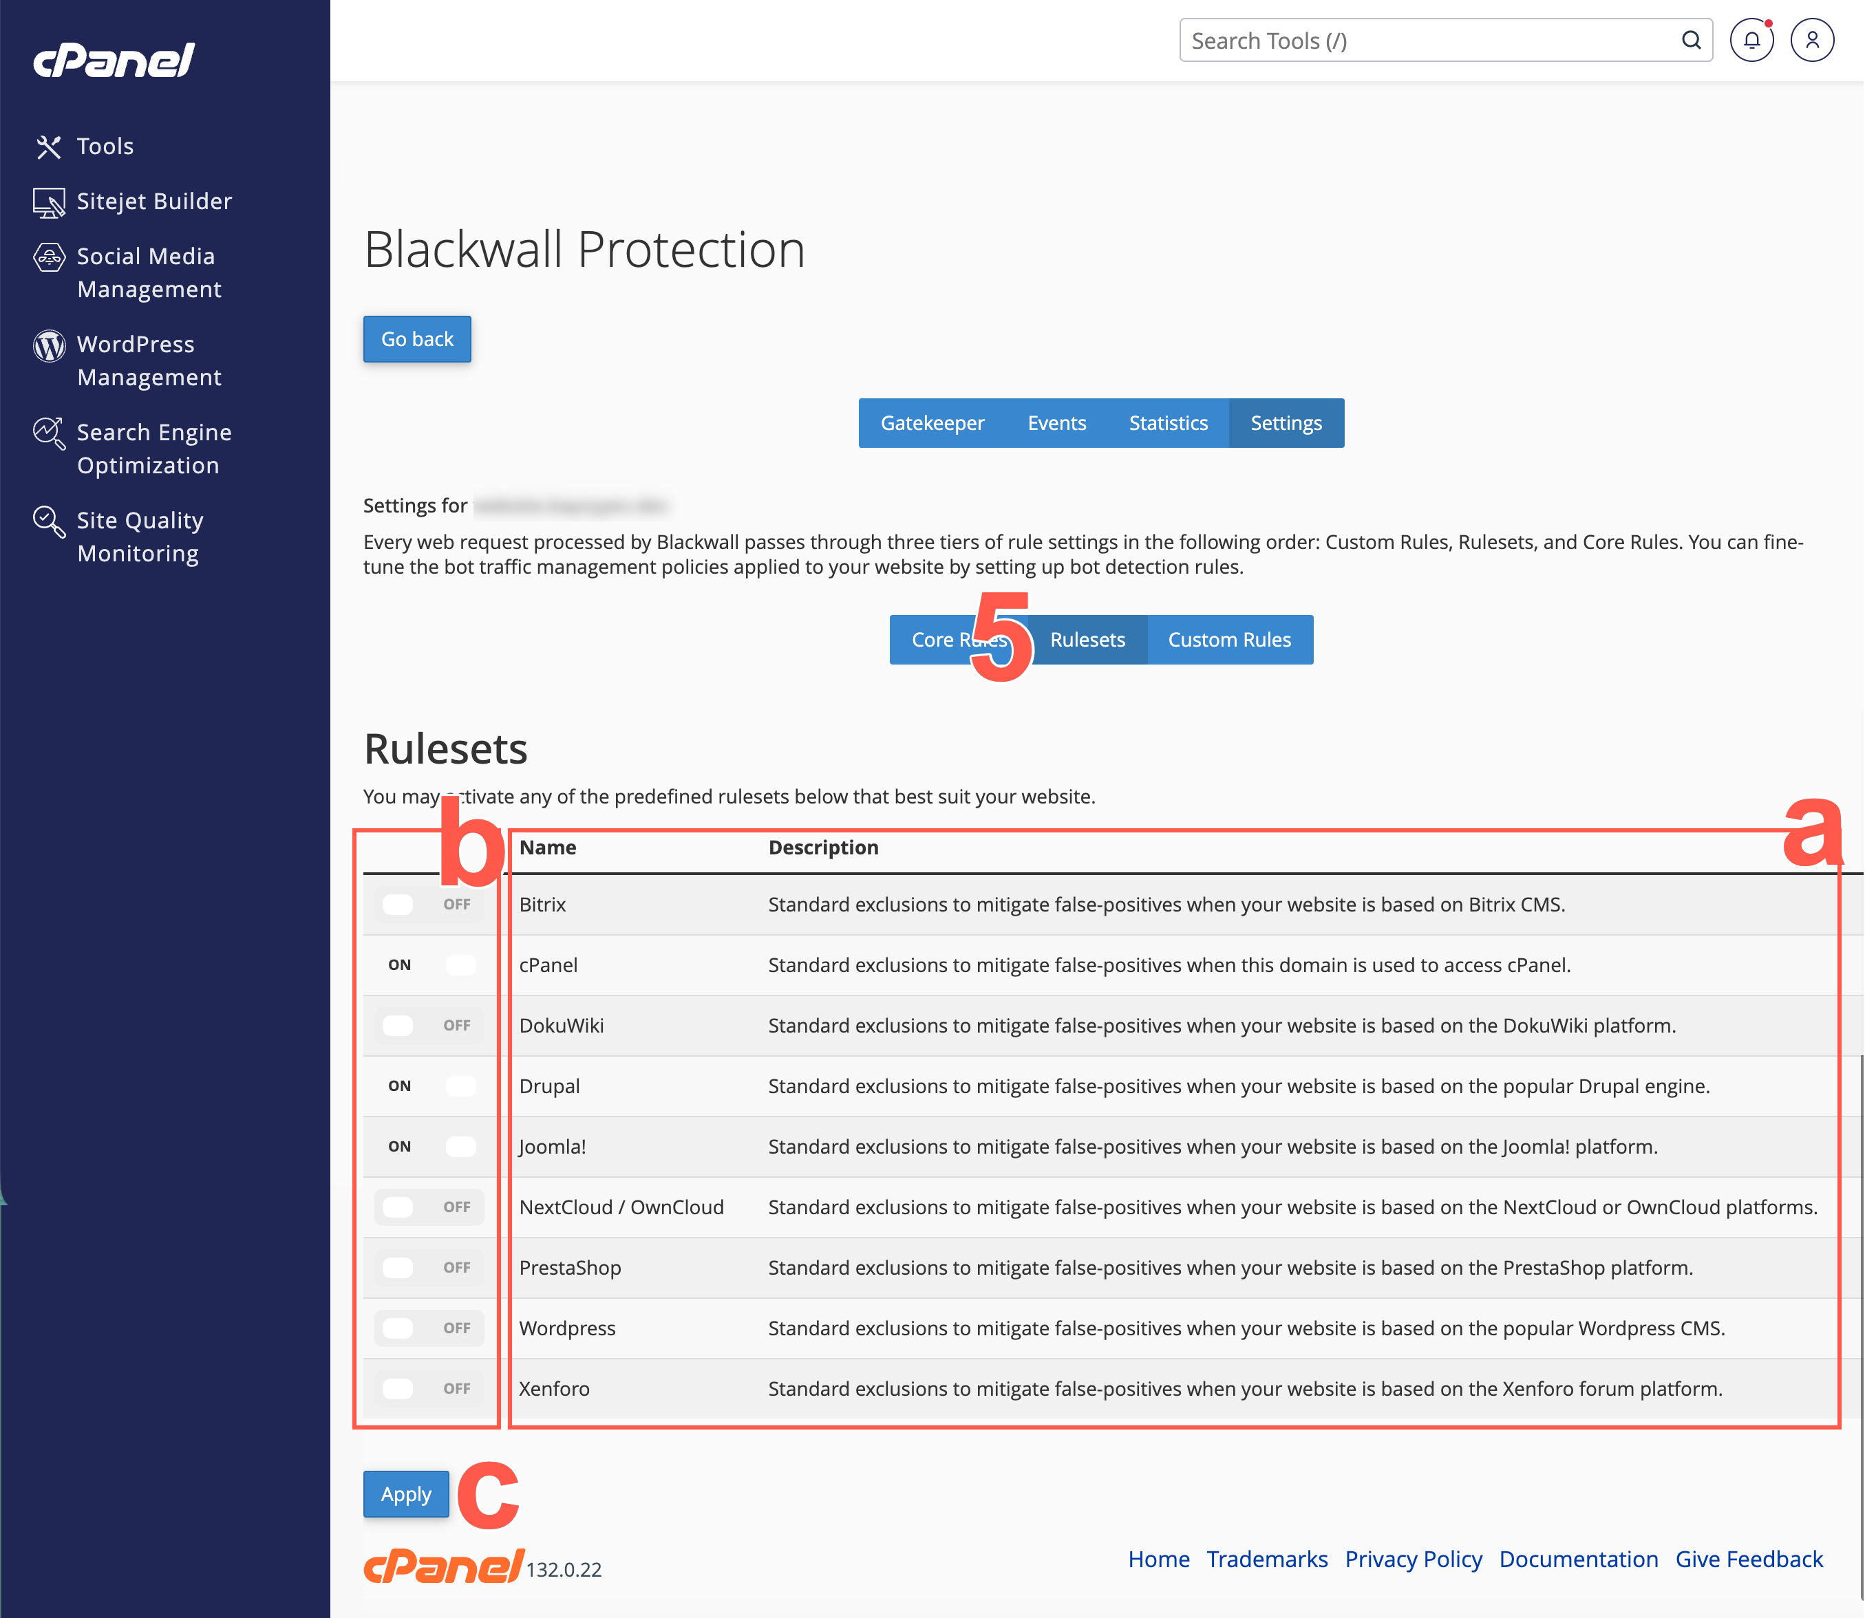
Task: Select the Bitrix name cell
Action: pos(543,905)
